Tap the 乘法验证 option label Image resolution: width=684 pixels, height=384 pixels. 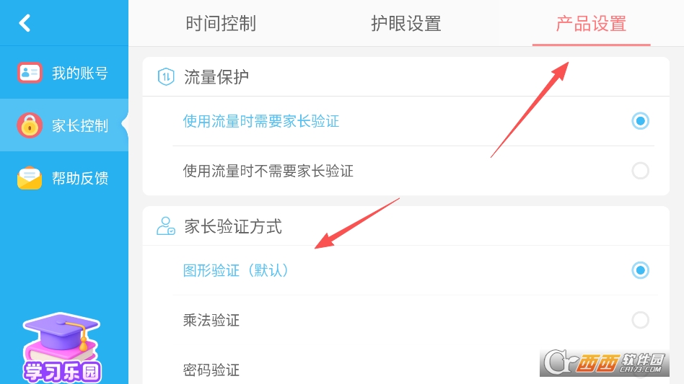point(211,321)
